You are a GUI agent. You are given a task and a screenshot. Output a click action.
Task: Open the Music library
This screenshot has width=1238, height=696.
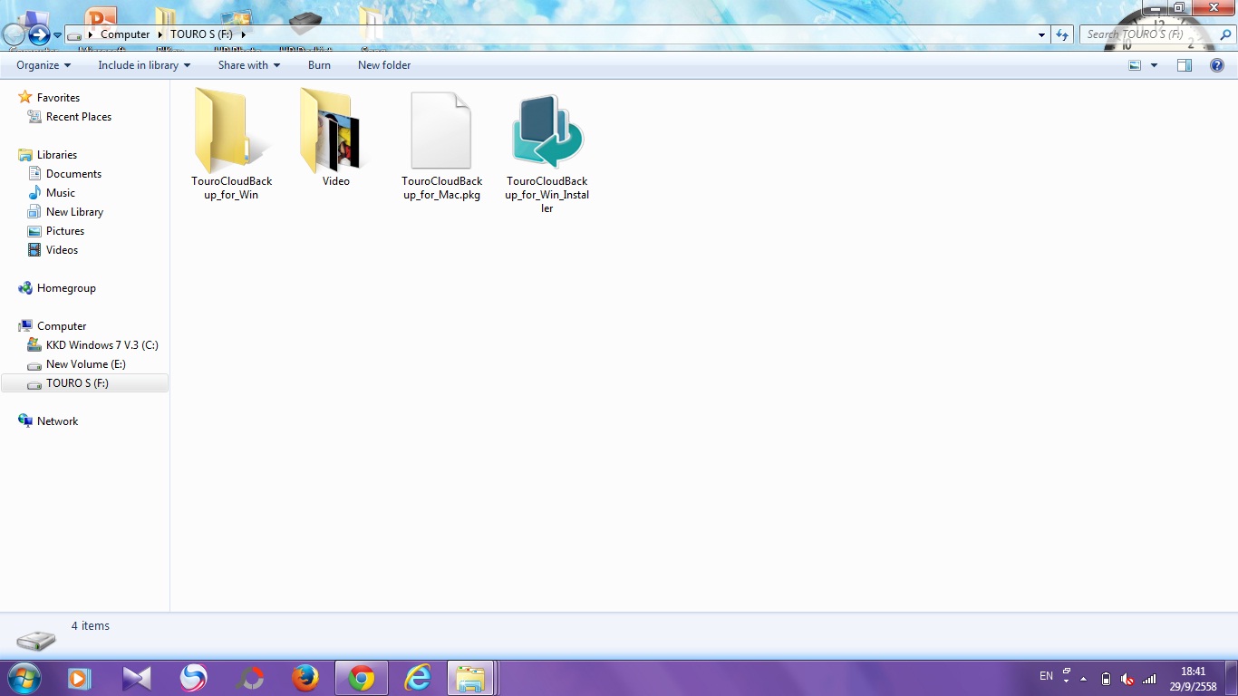pos(61,193)
